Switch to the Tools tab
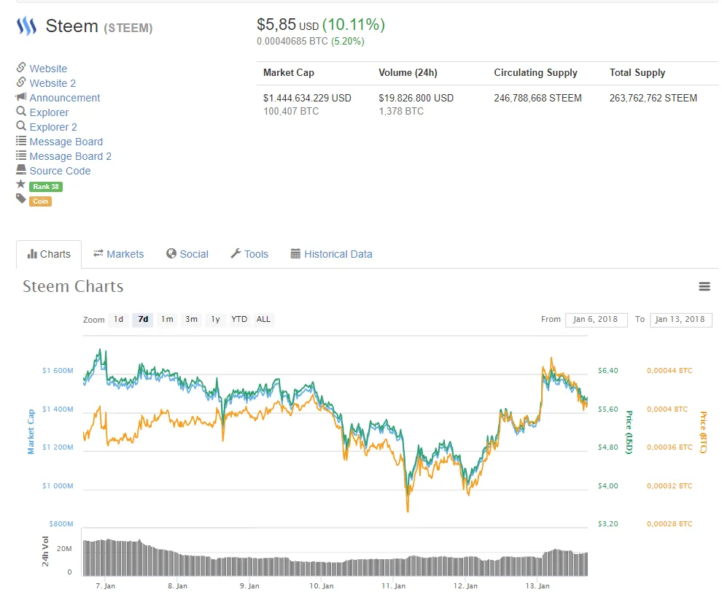 tap(249, 255)
